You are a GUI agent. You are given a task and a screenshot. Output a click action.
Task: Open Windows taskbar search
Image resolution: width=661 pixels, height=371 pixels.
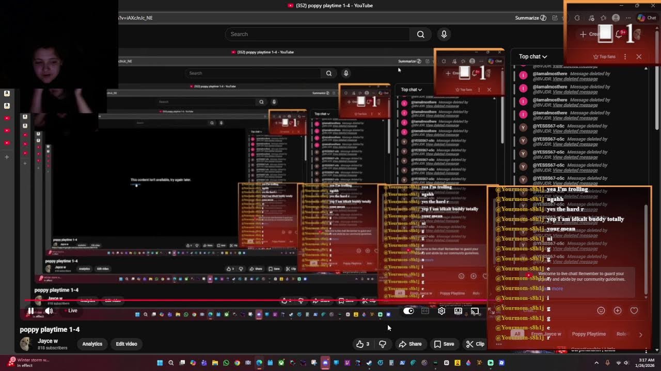pos(171,363)
